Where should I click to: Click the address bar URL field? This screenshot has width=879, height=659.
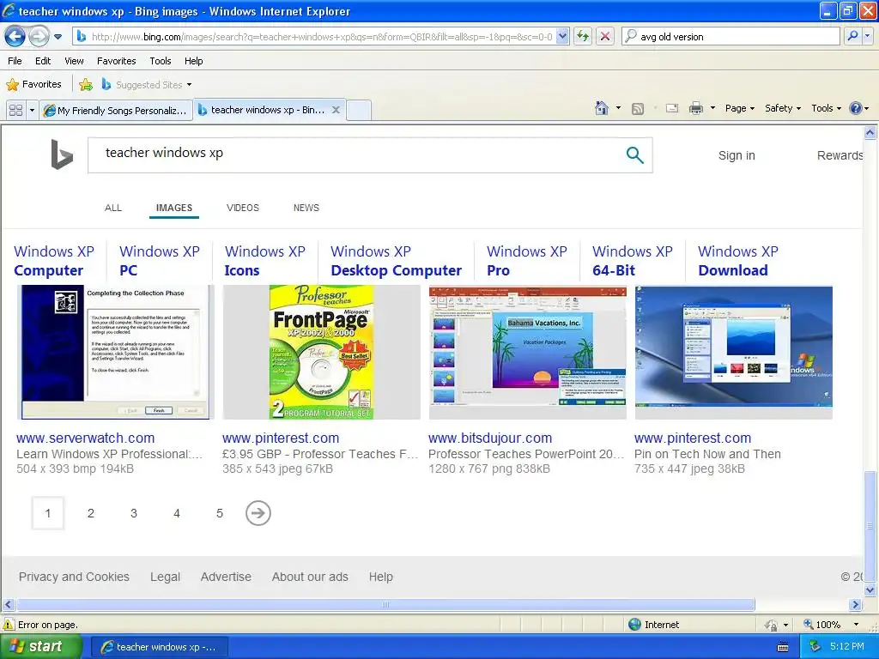[314, 37]
